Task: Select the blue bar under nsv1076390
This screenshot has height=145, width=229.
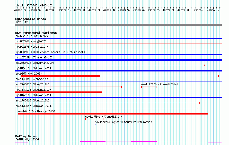Action: click(x=118, y=60)
